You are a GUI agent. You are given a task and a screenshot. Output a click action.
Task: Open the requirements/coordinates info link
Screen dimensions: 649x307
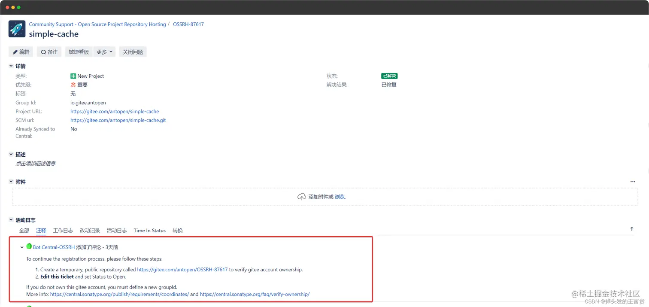[119, 295]
